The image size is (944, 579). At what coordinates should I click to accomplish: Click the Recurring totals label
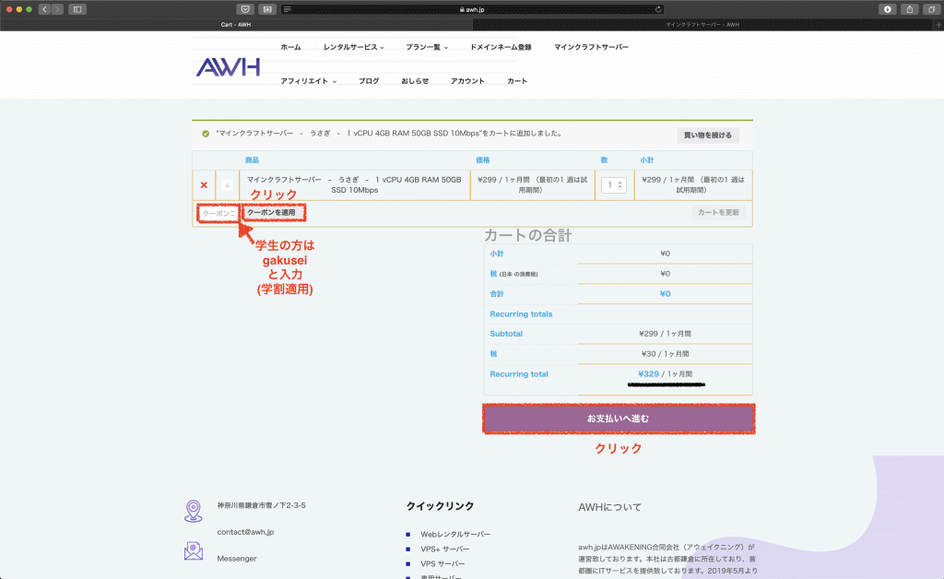(x=521, y=314)
